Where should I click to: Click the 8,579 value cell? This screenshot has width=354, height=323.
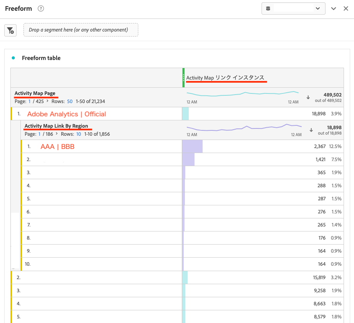[x=320, y=317]
